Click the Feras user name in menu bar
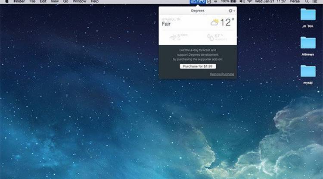This screenshot has width=323, height=179. pyautogui.click(x=295, y=1)
